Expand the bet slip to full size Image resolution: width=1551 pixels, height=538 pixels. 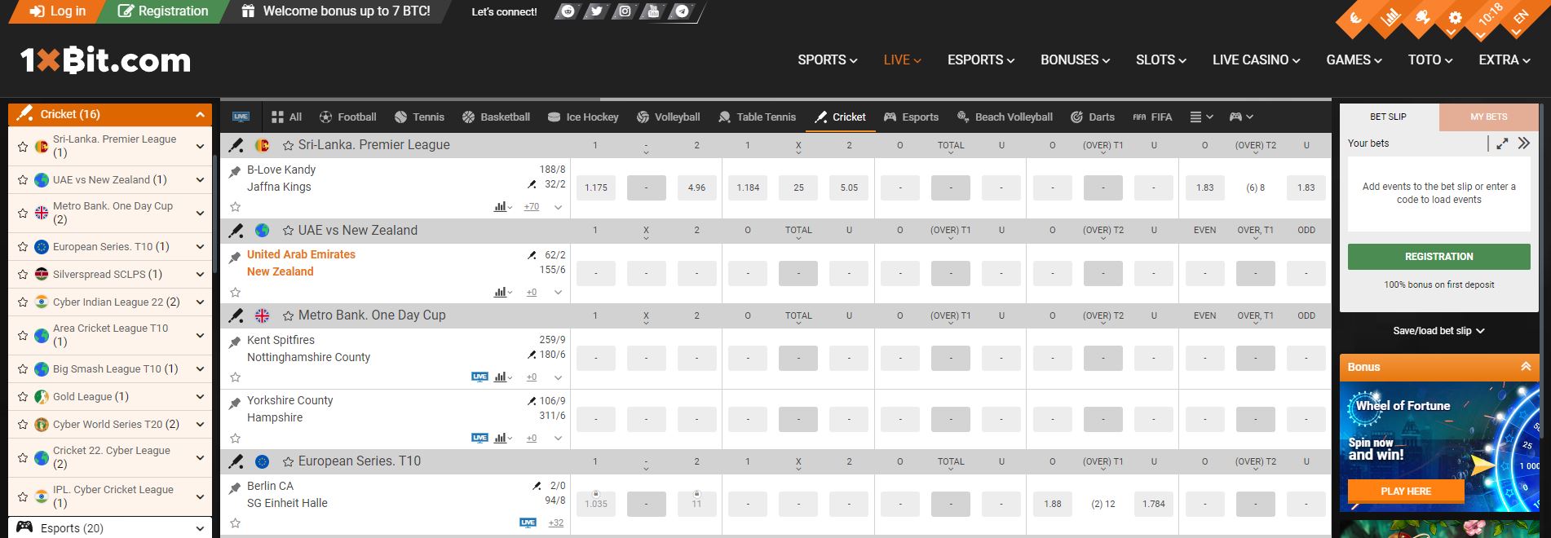coord(1502,143)
